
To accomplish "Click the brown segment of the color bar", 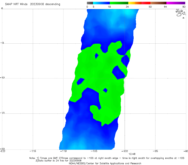I will point(158,3).
